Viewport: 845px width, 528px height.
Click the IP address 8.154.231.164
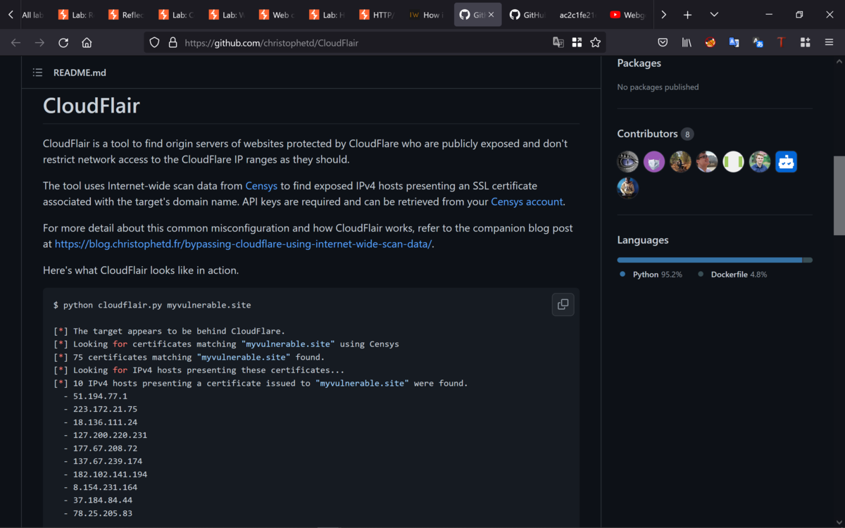[105, 487]
